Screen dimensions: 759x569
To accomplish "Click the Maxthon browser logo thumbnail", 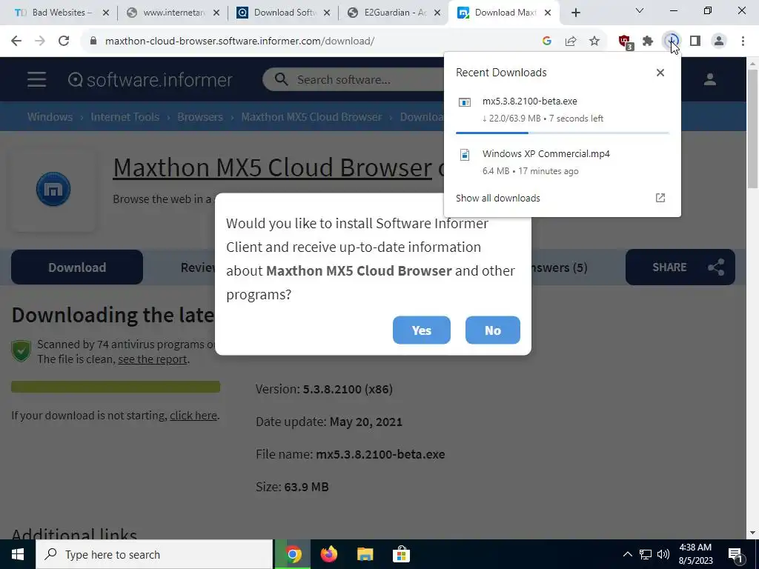I will (53, 189).
